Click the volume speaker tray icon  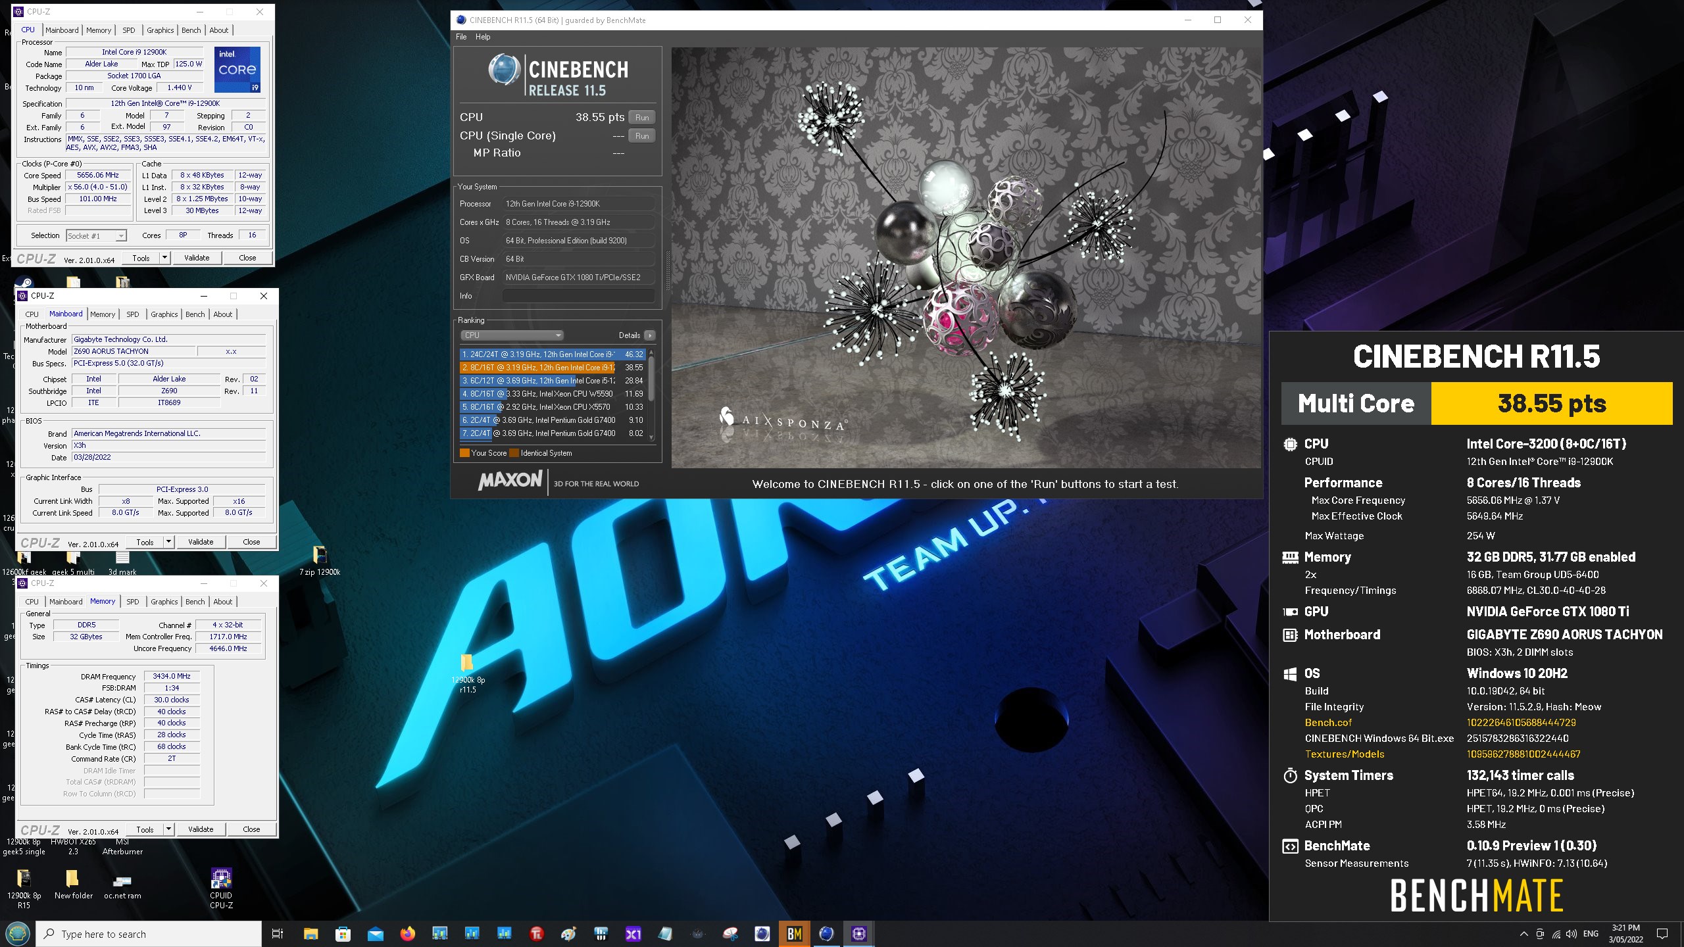[1571, 934]
